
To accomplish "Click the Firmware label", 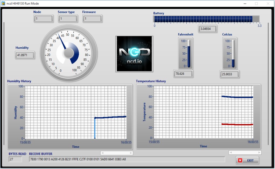I will pos(89,12).
